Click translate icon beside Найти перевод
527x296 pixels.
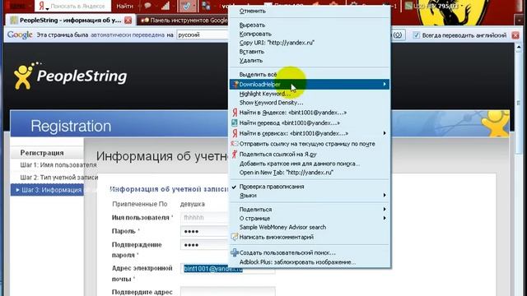tap(235, 123)
